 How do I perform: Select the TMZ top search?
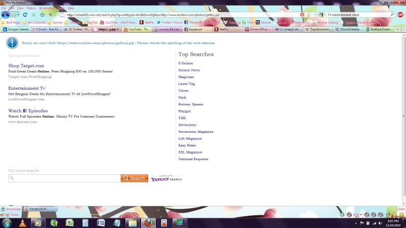click(182, 118)
